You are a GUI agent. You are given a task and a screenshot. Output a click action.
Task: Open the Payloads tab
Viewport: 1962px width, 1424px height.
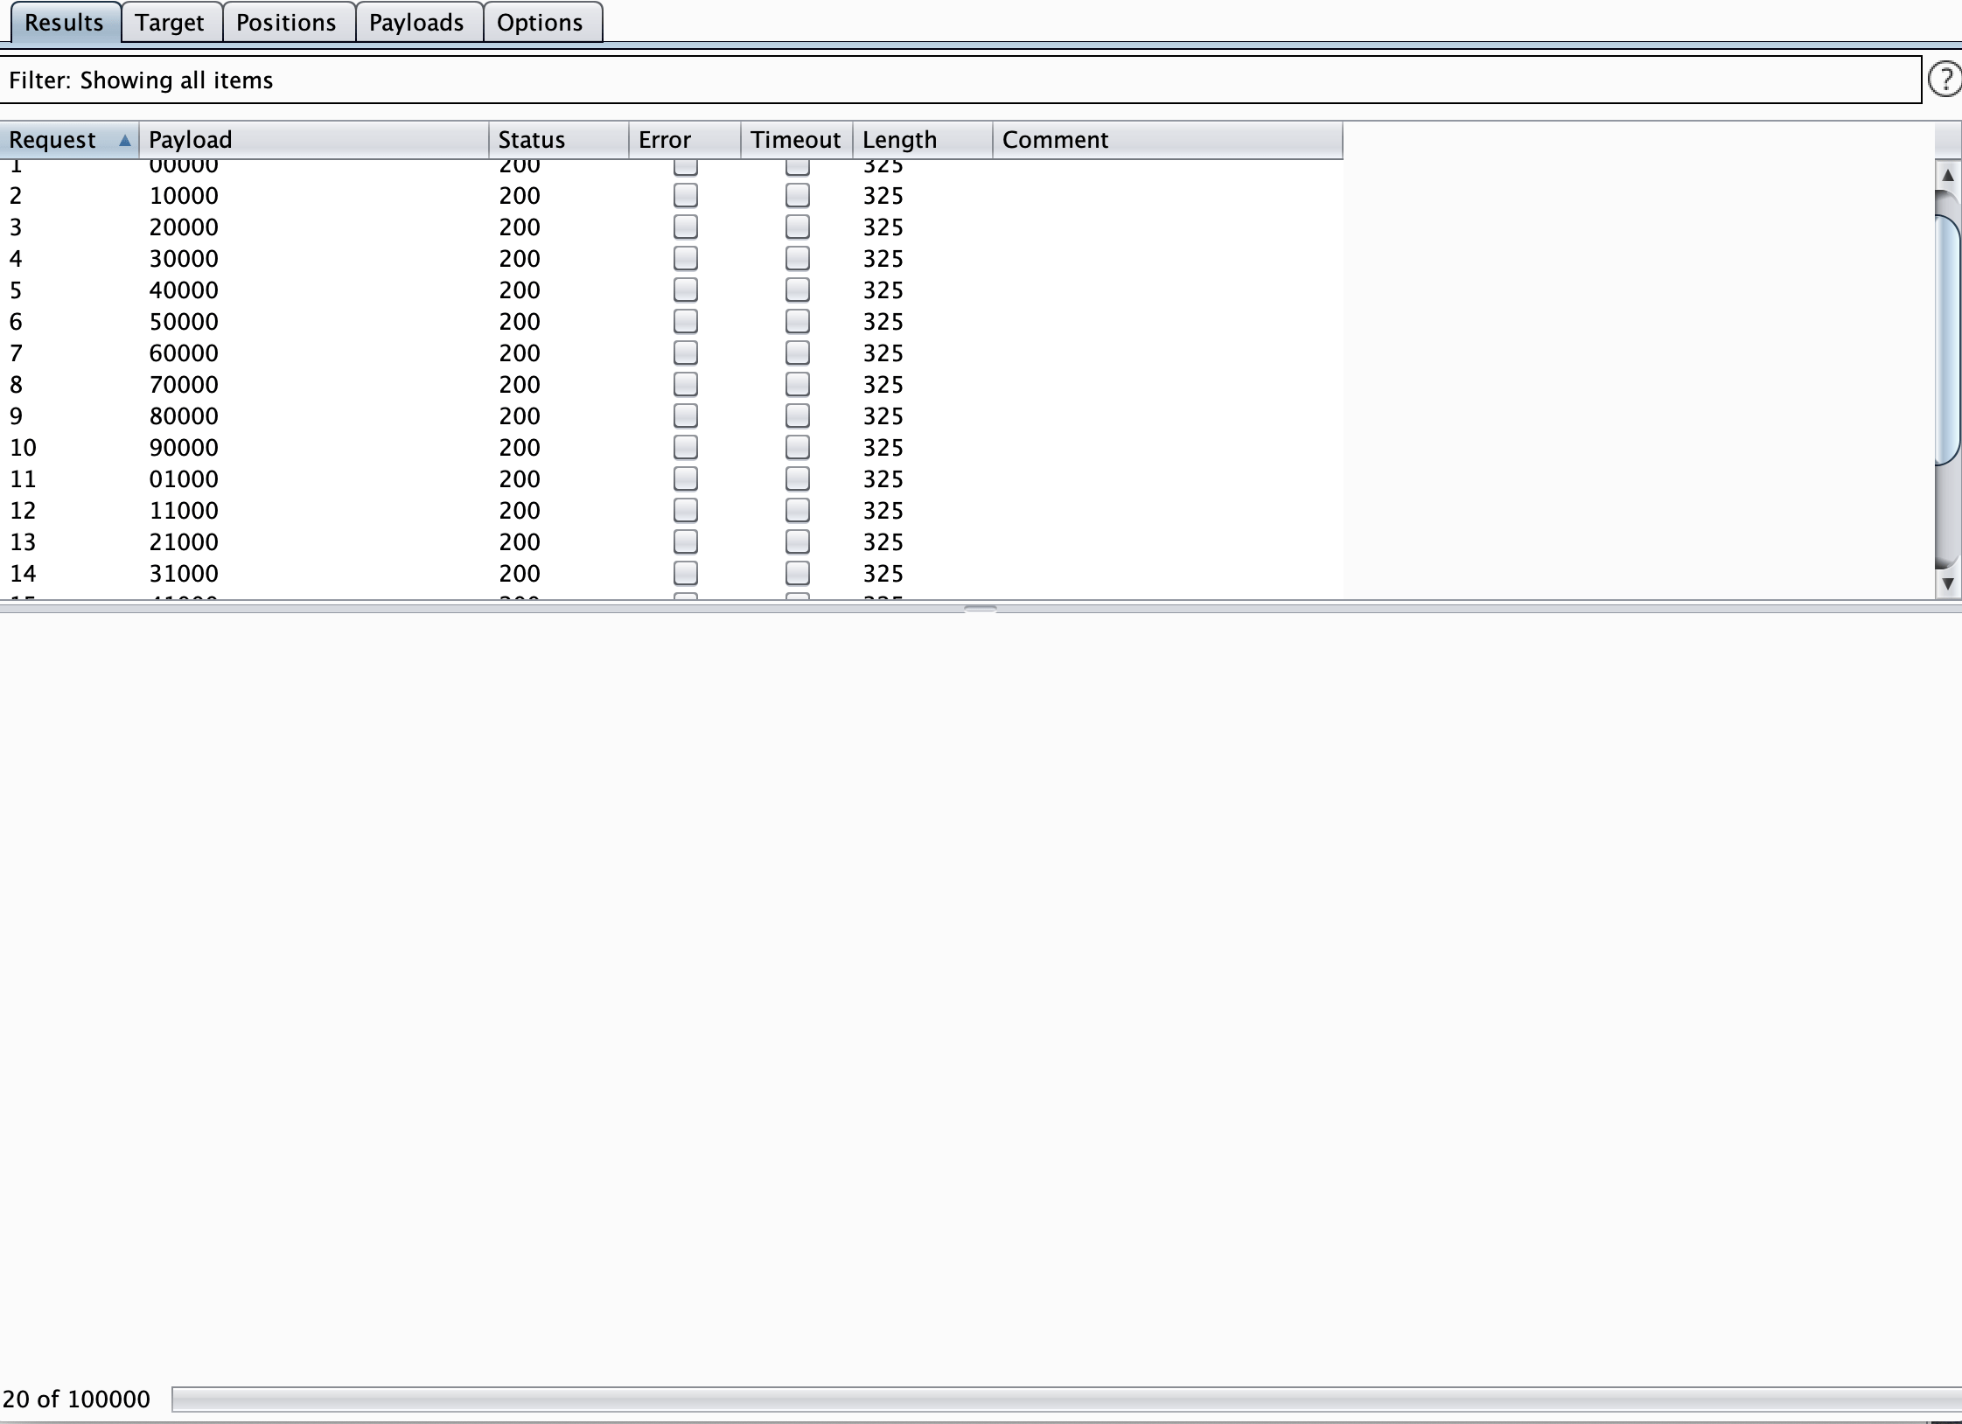coord(416,22)
